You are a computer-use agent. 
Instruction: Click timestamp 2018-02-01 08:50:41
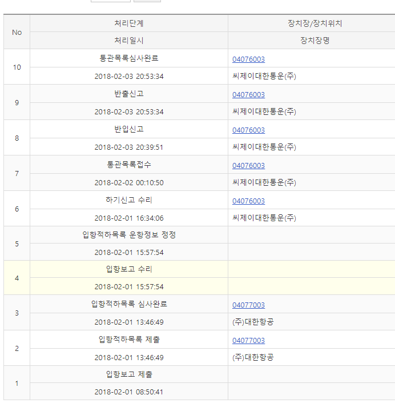coord(129,392)
